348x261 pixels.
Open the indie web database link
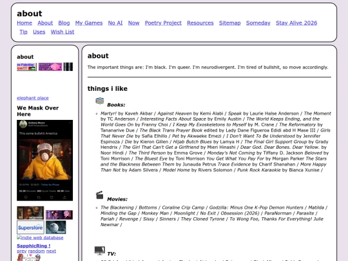click(x=40, y=237)
